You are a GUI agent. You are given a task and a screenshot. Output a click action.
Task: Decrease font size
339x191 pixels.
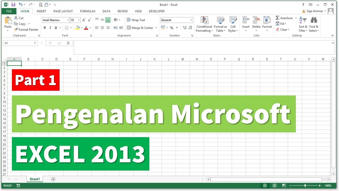tap(90, 20)
